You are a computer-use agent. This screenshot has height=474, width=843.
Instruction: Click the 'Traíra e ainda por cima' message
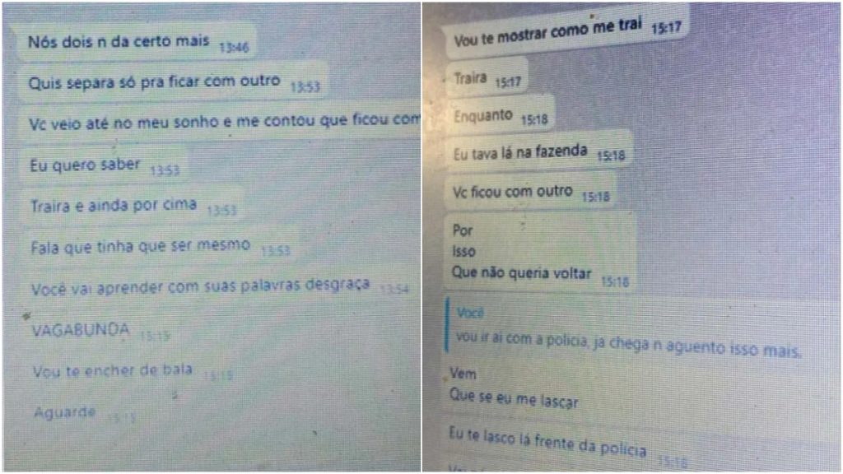[x=133, y=207]
